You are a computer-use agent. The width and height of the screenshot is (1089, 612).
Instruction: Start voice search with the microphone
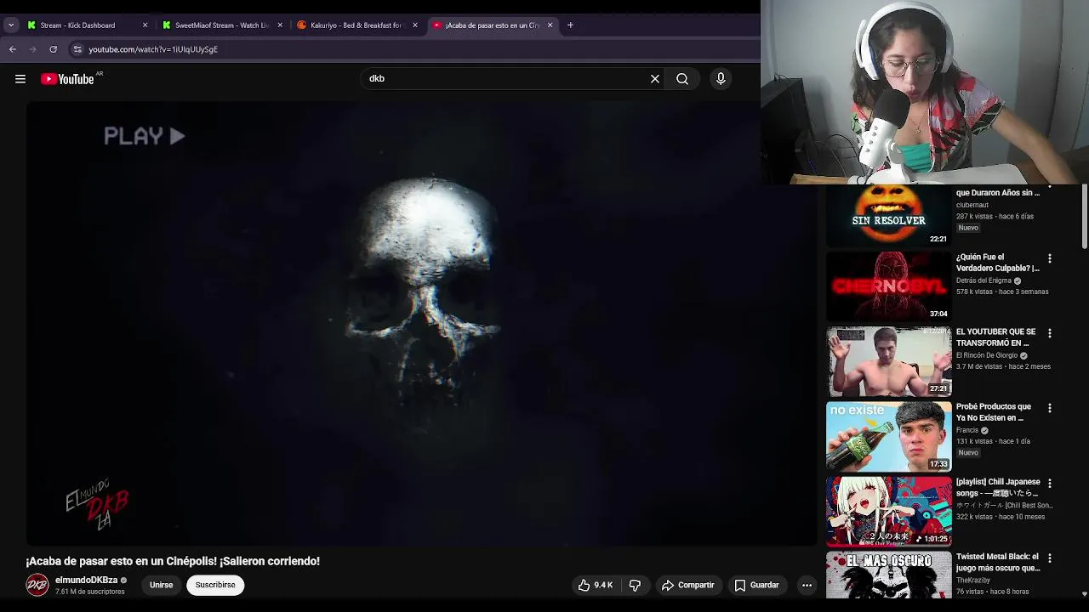click(x=721, y=79)
